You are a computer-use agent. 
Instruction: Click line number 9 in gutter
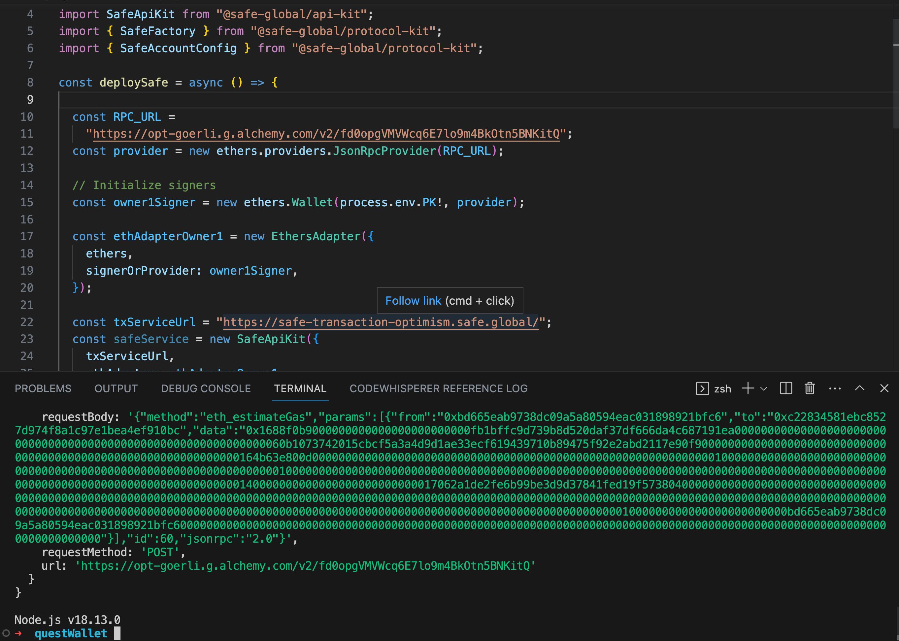(30, 99)
